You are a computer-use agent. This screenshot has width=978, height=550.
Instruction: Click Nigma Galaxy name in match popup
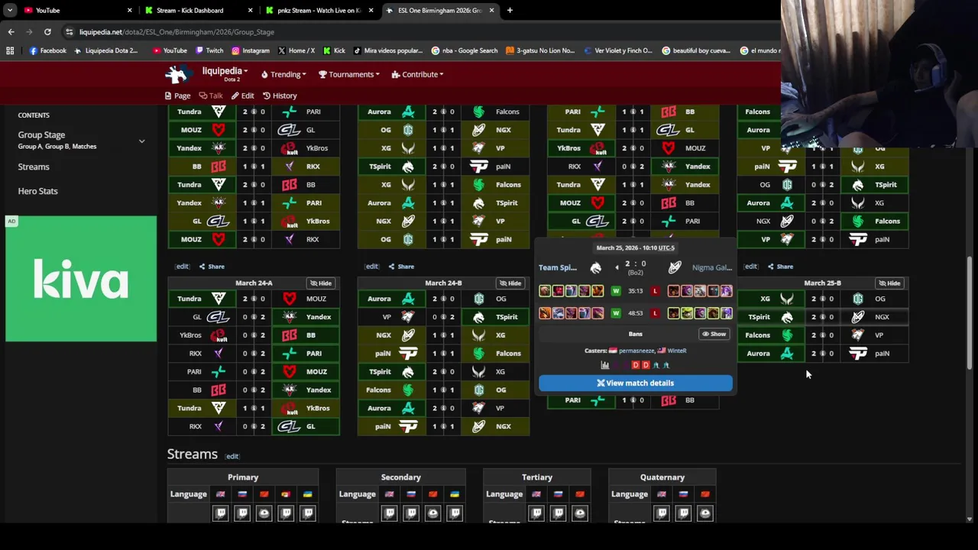pyautogui.click(x=712, y=267)
